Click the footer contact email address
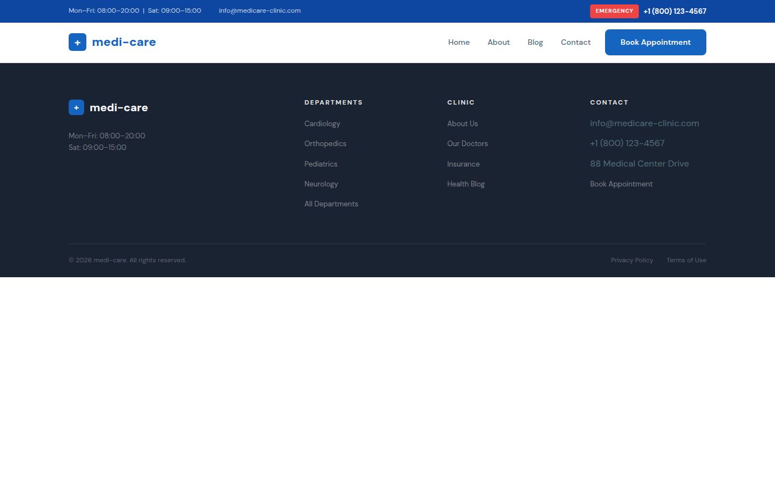The width and height of the screenshot is (775, 498). click(644, 123)
